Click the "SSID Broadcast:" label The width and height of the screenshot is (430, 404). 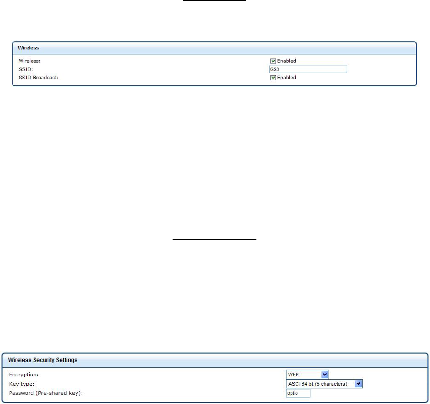(x=38, y=78)
